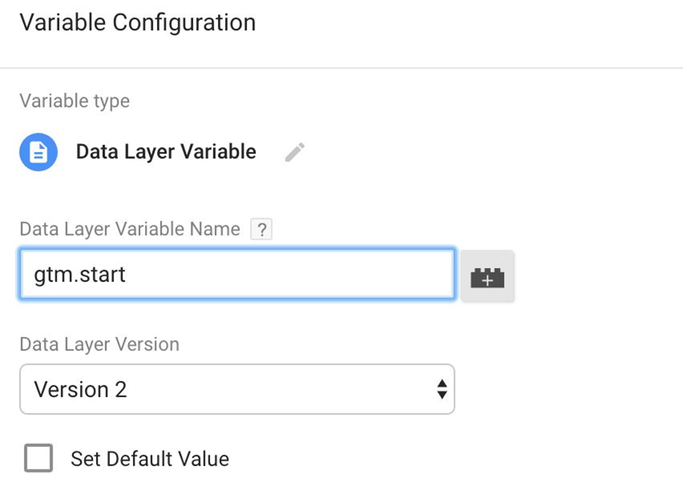Click the divider line below Variable Configuration

click(x=341, y=68)
